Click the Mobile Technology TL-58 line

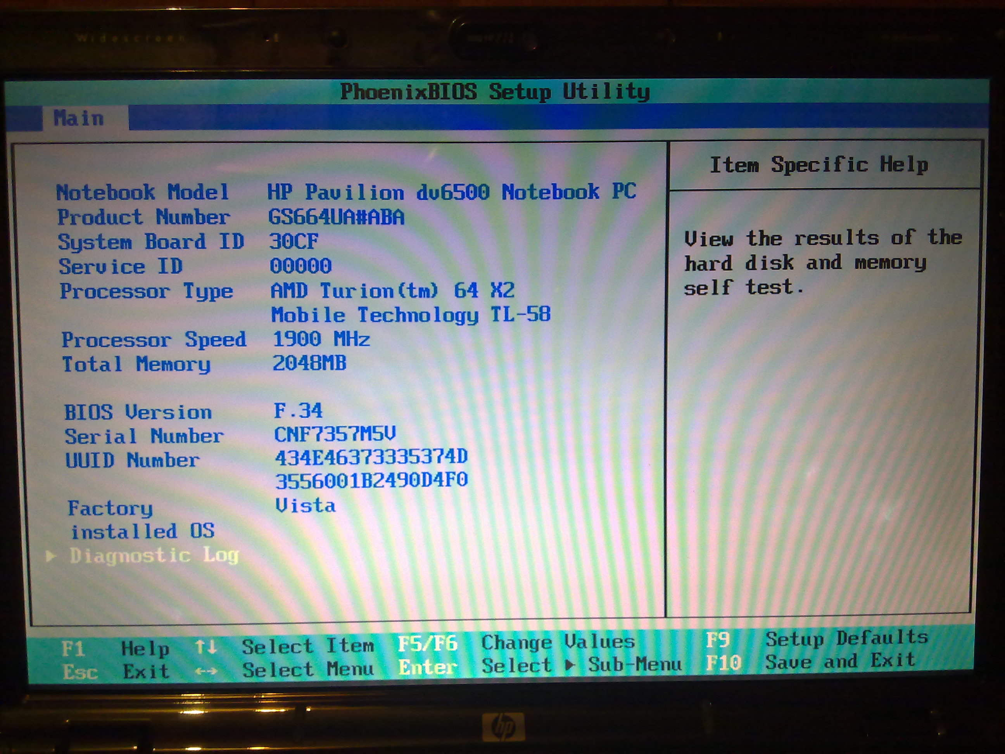411,315
